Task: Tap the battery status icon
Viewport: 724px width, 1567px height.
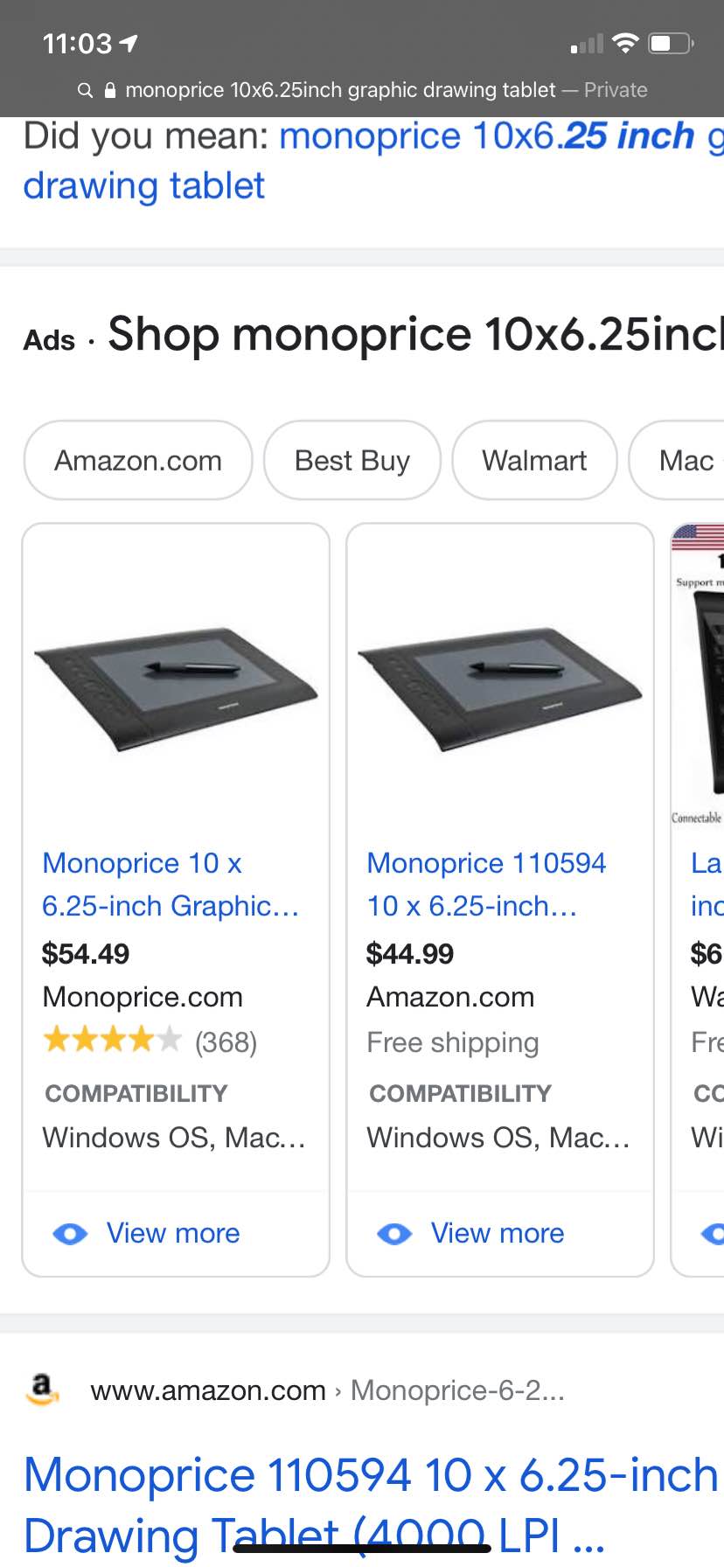Action: click(671, 43)
